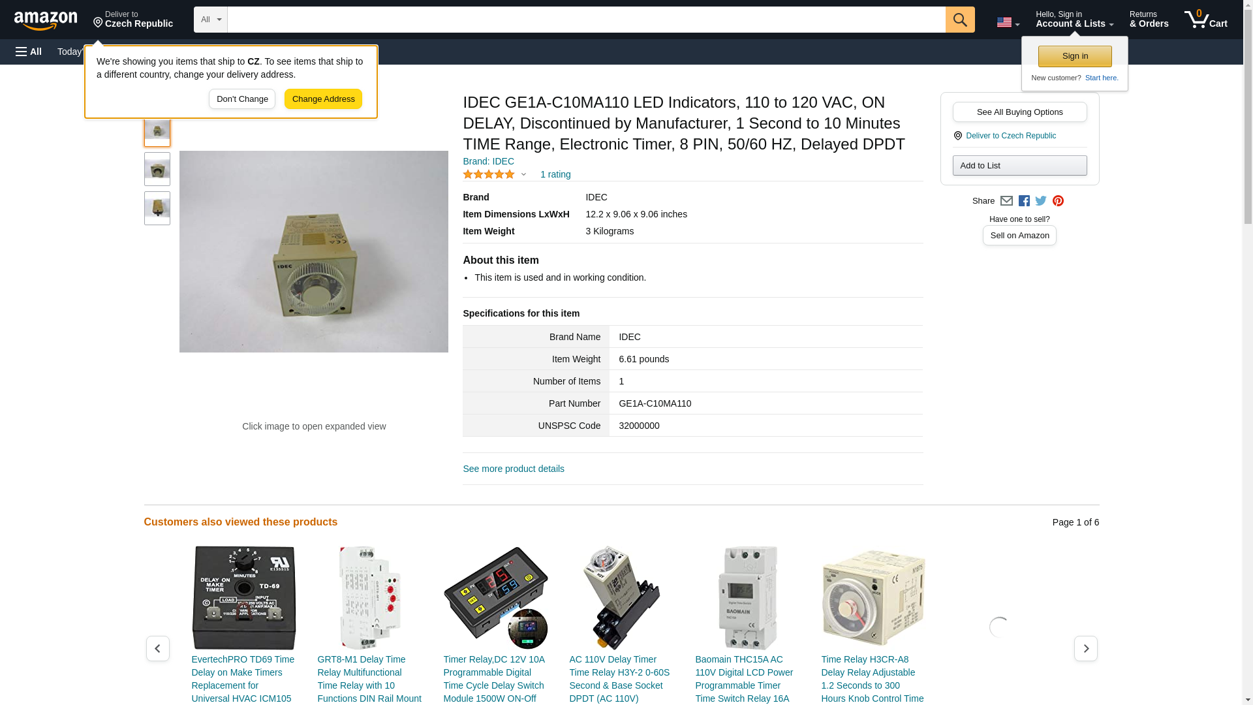This screenshot has height=705, width=1253.
Task: Open Returns & Orders
Action: click(x=1149, y=19)
